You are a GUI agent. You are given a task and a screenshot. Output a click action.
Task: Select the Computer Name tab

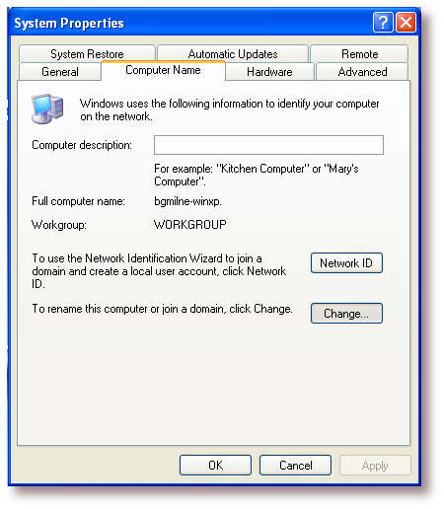[x=163, y=70]
